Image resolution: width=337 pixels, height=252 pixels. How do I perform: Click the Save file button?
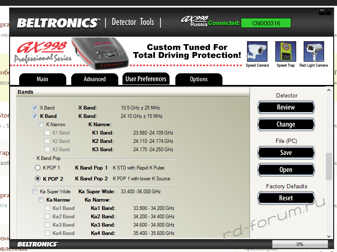click(x=286, y=152)
